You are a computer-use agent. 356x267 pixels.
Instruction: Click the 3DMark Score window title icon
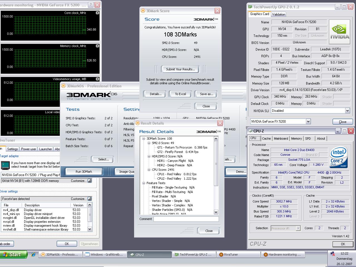(x=143, y=11)
